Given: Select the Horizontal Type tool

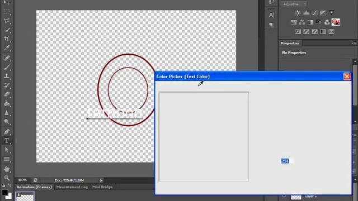Looking at the screenshot, I should (7, 141).
